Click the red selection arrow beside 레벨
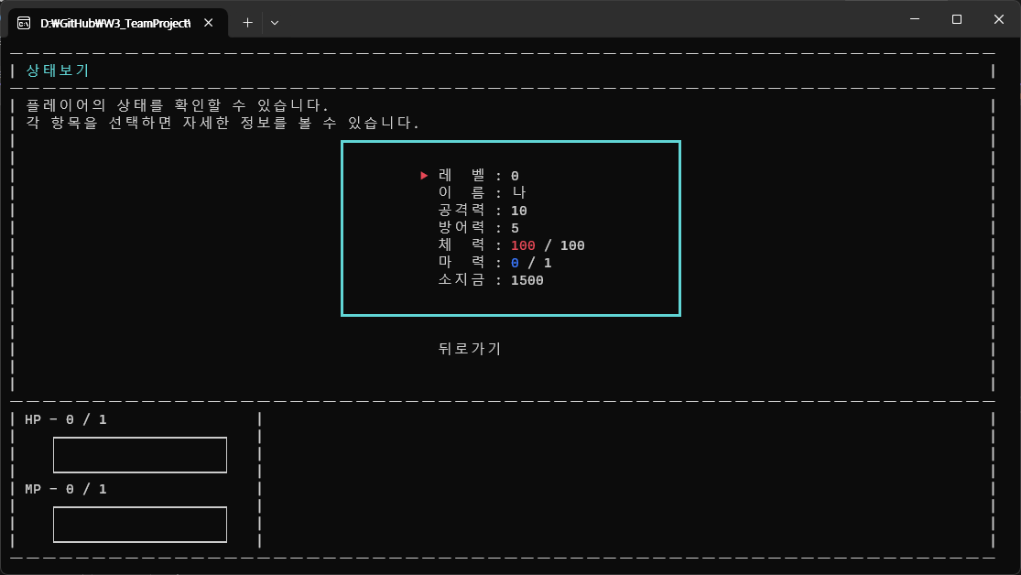This screenshot has width=1021, height=575. tap(424, 175)
